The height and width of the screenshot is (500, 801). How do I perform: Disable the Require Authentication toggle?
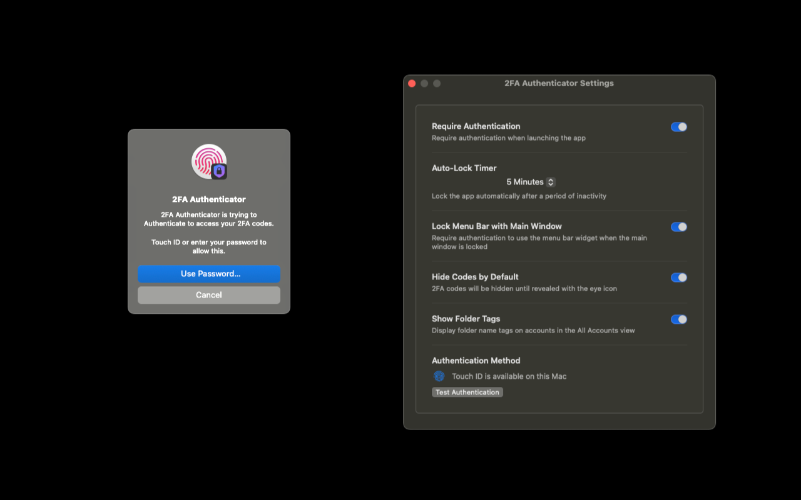(x=678, y=126)
